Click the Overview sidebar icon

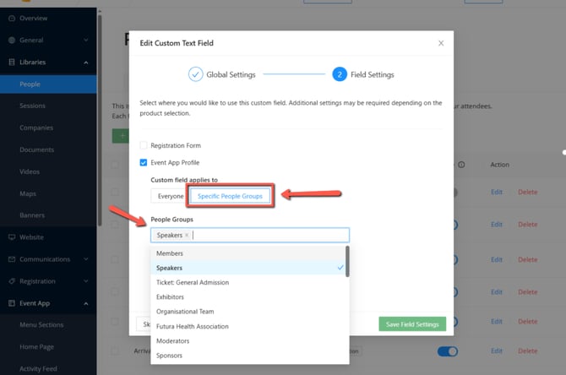pyautogui.click(x=12, y=18)
